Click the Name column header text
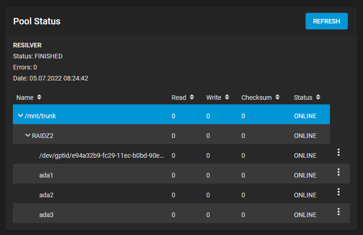The width and height of the screenshot is (363, 235). pos(25,97)
